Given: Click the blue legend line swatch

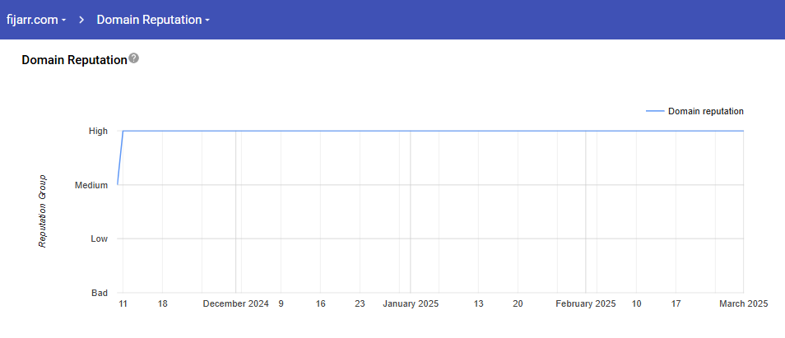Looking at the screenshot, I should pos(654,111).
